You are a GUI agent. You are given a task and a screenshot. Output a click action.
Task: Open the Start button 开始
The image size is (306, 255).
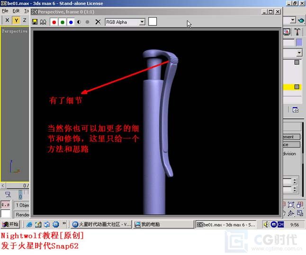point(10,224)
